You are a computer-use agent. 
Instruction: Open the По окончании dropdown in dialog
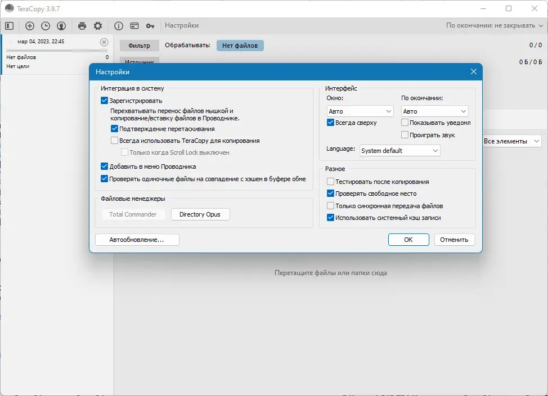(434, 111)
